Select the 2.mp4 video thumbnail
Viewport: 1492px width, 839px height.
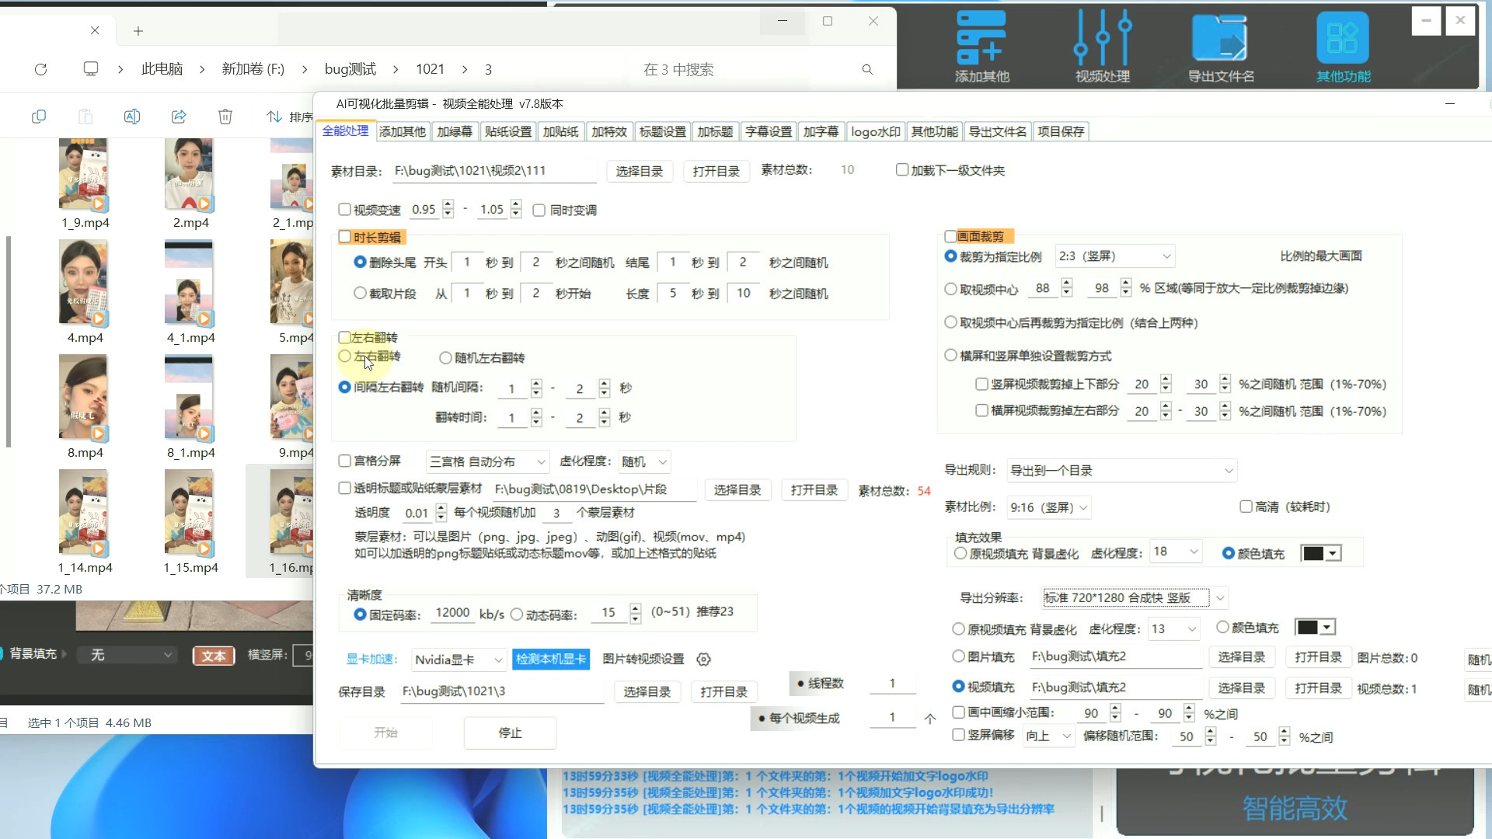[x=189, y=174]
